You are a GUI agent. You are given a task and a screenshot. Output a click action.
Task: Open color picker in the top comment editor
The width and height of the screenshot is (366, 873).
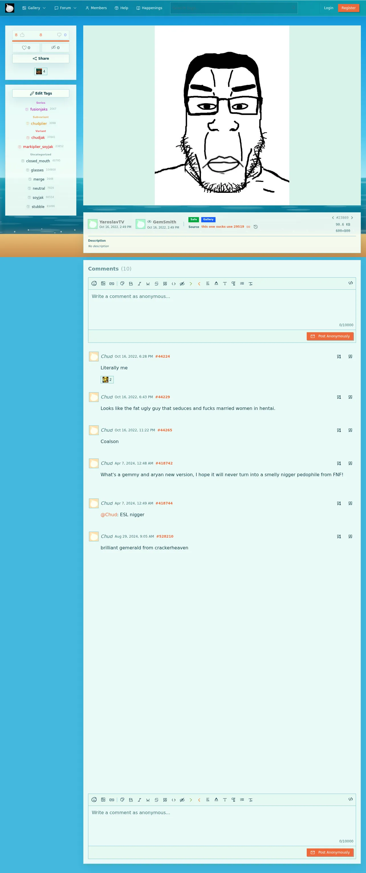122,284
